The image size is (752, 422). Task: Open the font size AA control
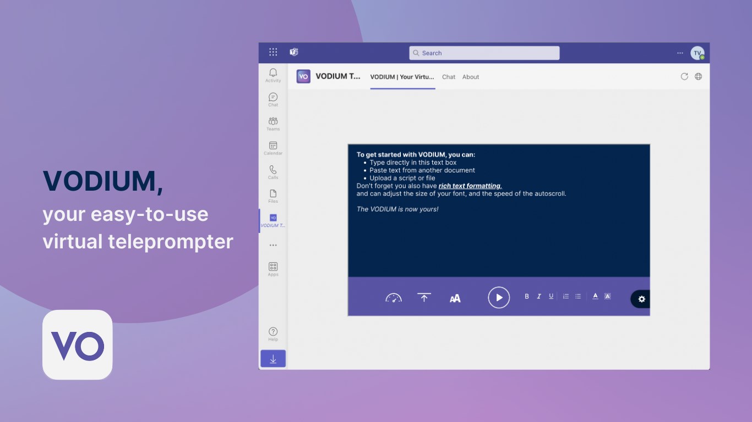coord(455,298)
